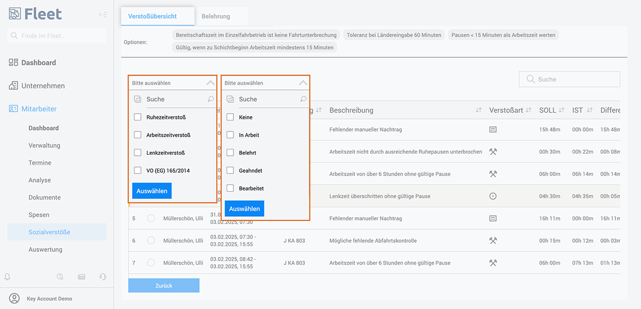Image resolution: width=641 pixels, height=309 pixels.
Task: Open Sozialverstöße in the sidebar
Action: (x=57, y=232)
